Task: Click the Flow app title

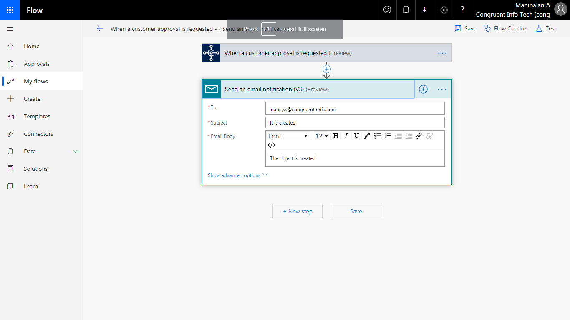Action: point(35,10)
